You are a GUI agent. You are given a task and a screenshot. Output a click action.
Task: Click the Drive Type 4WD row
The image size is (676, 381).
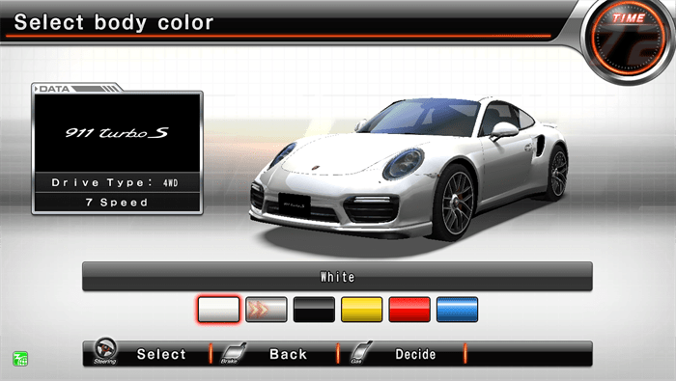[x=117, y=182]
